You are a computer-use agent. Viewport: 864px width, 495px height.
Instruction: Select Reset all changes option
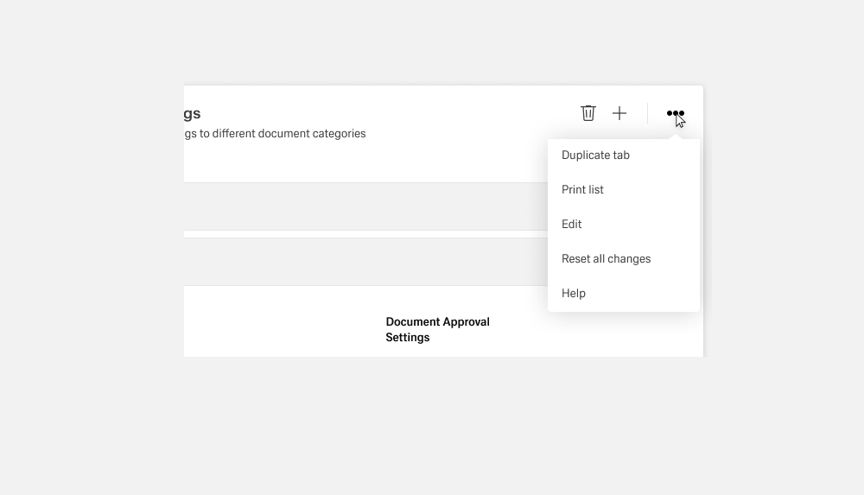tap(606, 259)
